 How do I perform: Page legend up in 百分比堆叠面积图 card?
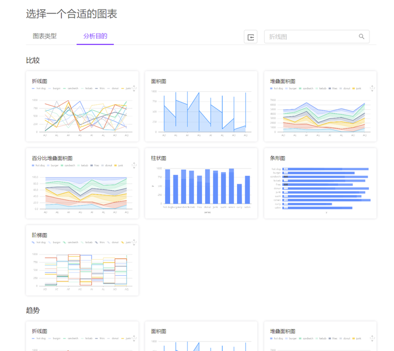(134, 163)
